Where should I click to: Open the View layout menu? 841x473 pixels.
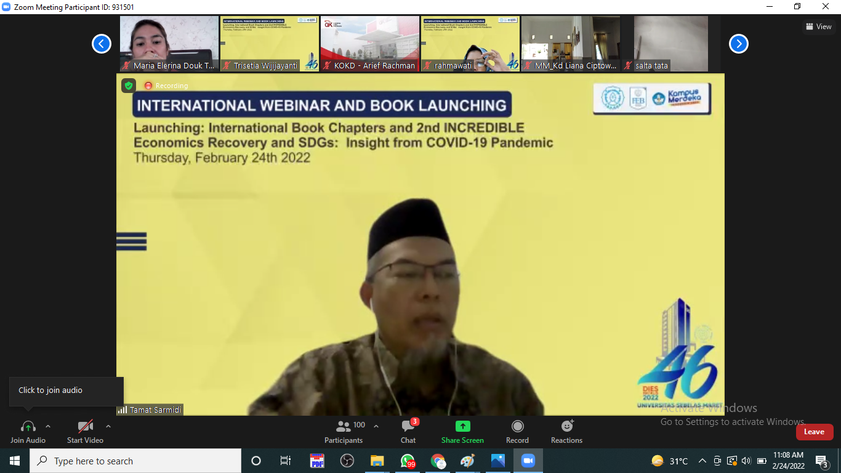818,26
